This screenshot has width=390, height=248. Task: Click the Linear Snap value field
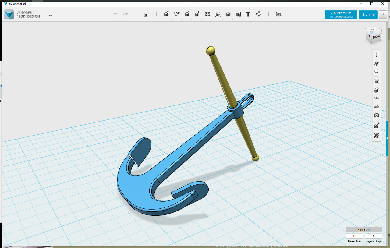pyautogui.click(x=355, y=236)
